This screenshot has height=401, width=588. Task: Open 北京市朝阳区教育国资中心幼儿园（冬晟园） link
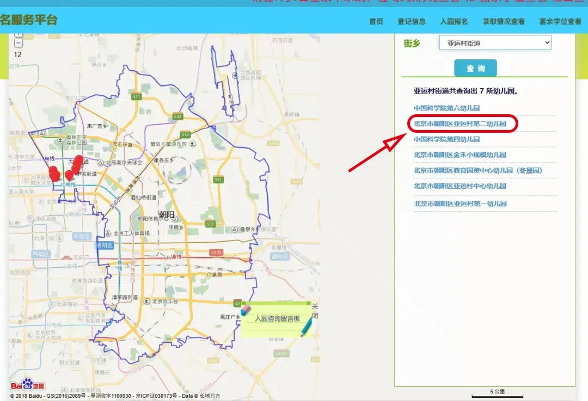pos(478,170)
